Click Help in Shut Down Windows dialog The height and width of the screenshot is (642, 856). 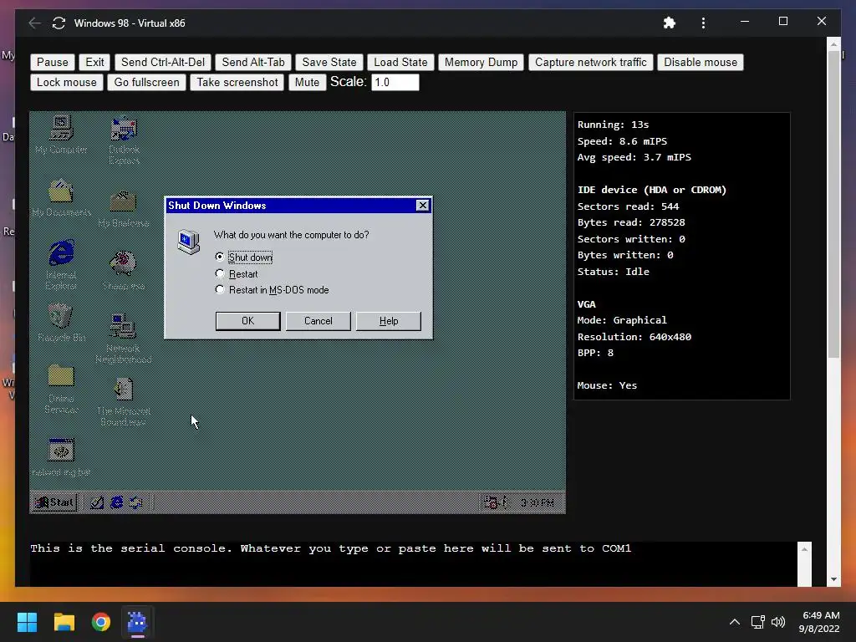pos(389,321)
